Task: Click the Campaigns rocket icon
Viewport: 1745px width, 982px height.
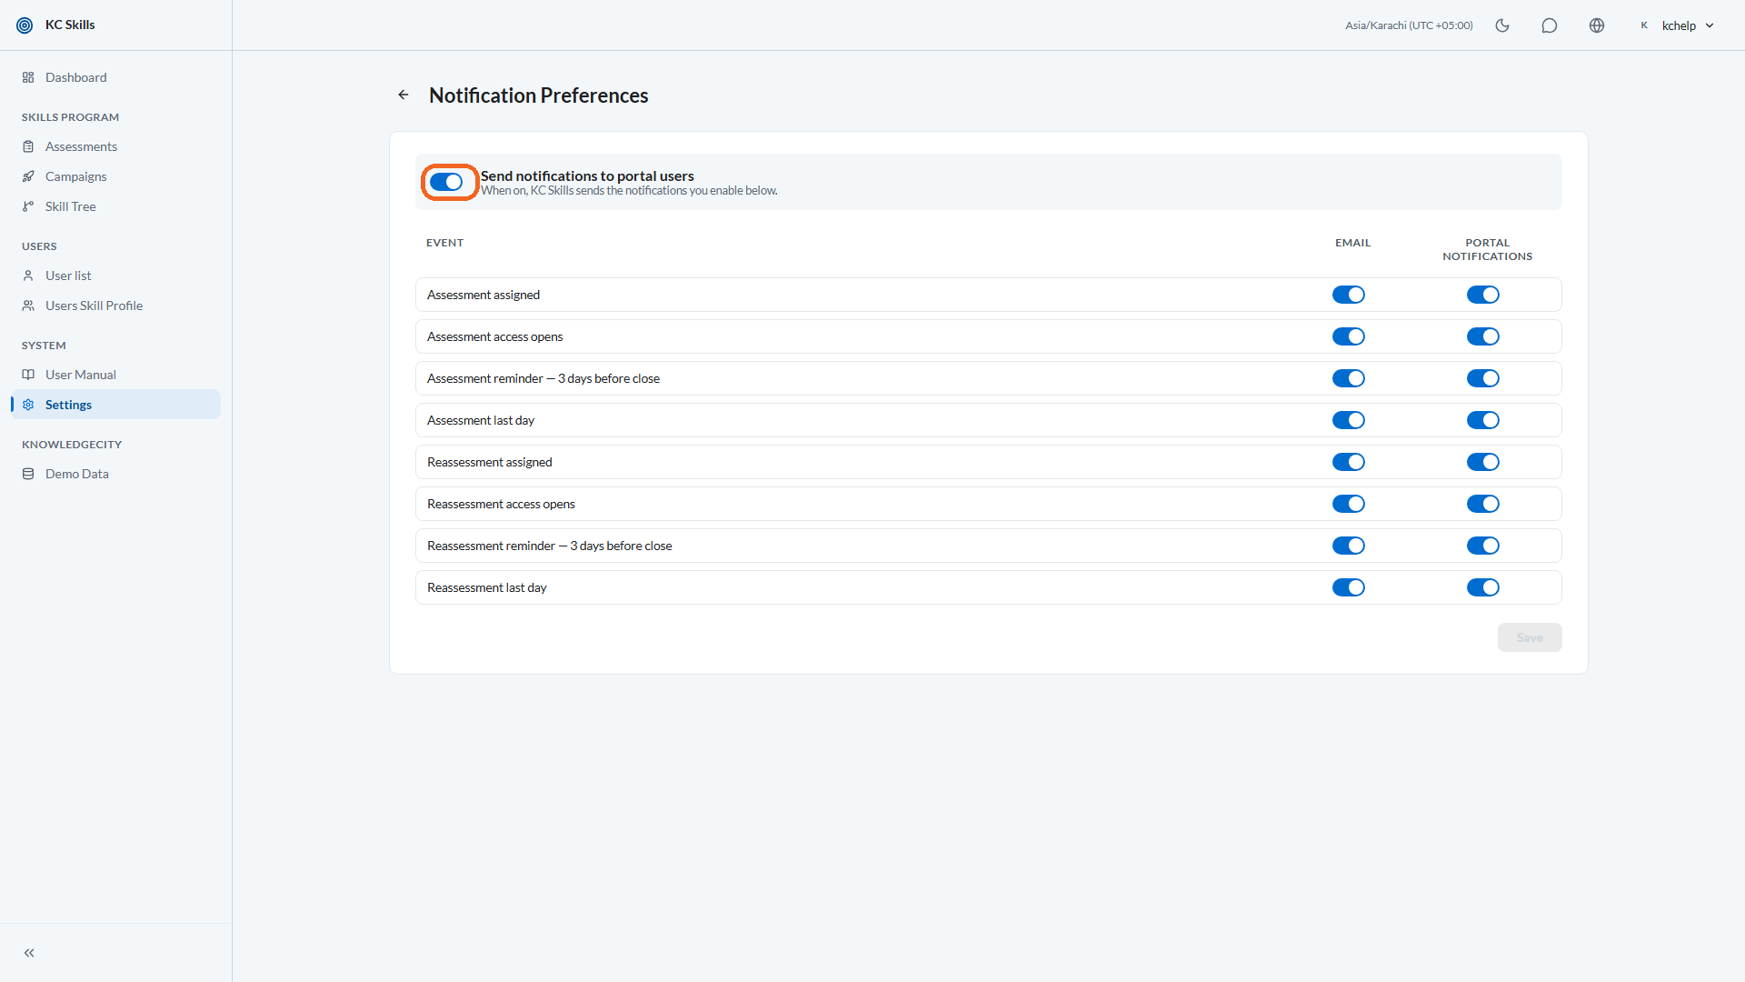Action: click(28, 176)
